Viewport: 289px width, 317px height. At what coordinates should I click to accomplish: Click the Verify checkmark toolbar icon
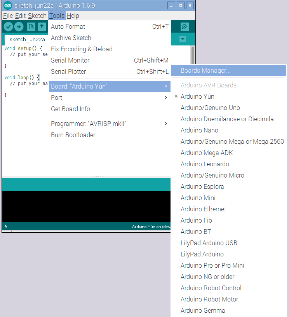coord(8,27)
